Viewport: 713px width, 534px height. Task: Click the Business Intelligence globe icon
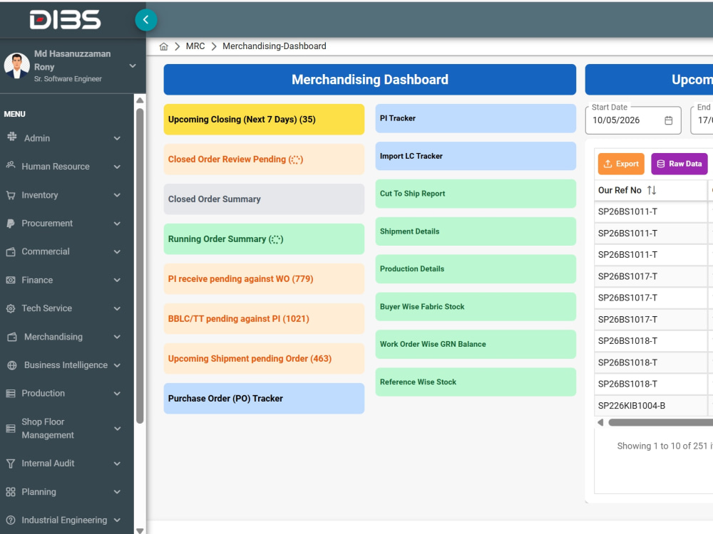12,365
